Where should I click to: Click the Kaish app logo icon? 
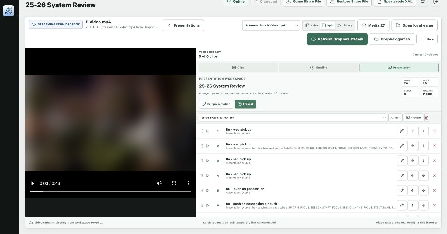(x=9, y=11)
